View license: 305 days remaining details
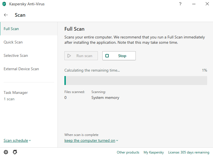The width and height of the screenshot is (213, 156). pos(189,152)
